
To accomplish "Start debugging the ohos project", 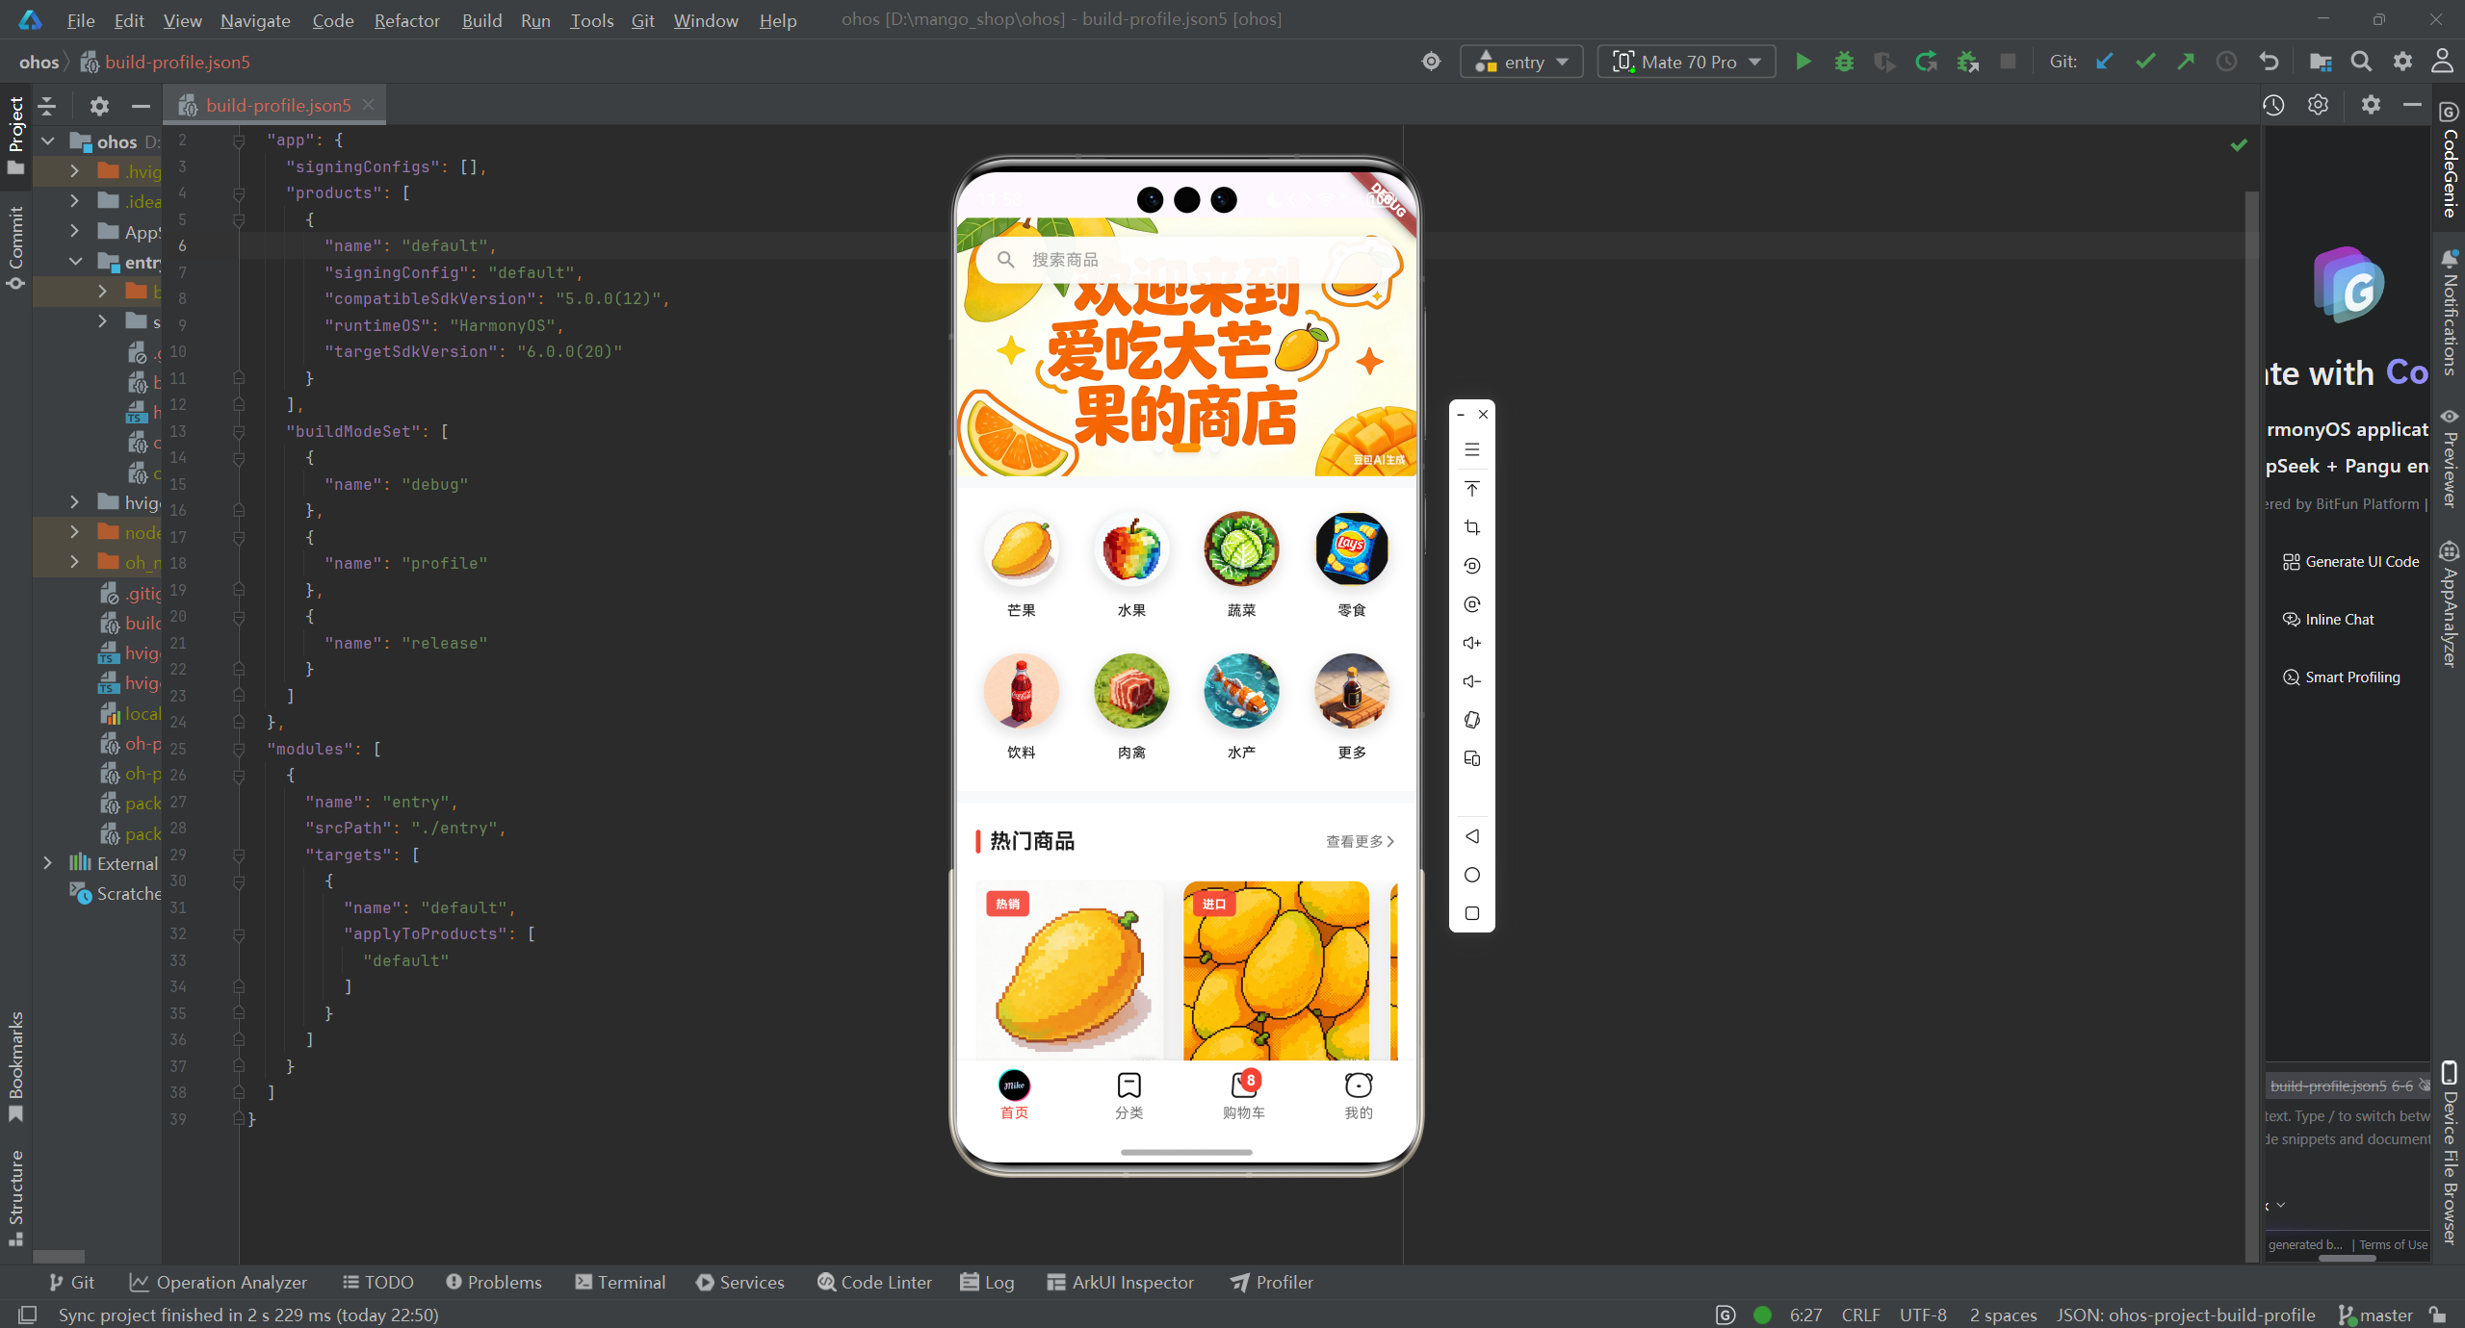I will coord(1843,61).
